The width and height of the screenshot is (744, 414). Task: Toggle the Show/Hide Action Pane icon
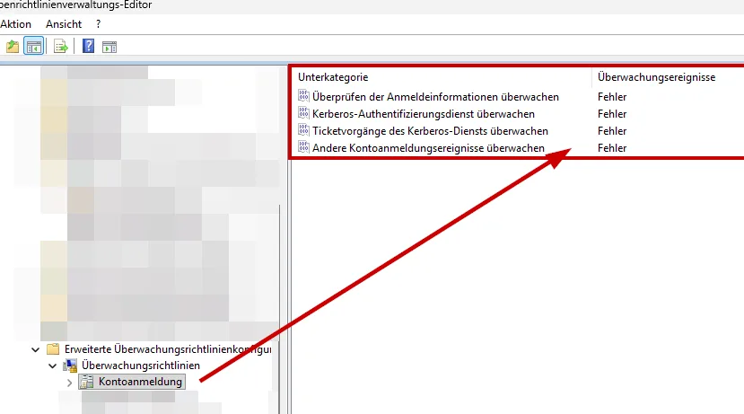[109, 47]
